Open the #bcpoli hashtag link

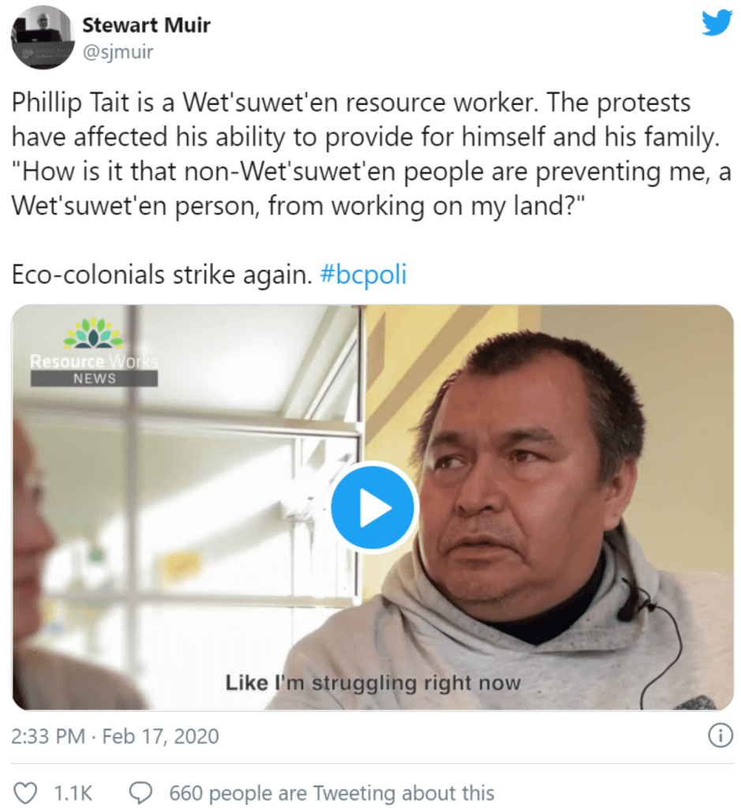click(x=363, y=275)
